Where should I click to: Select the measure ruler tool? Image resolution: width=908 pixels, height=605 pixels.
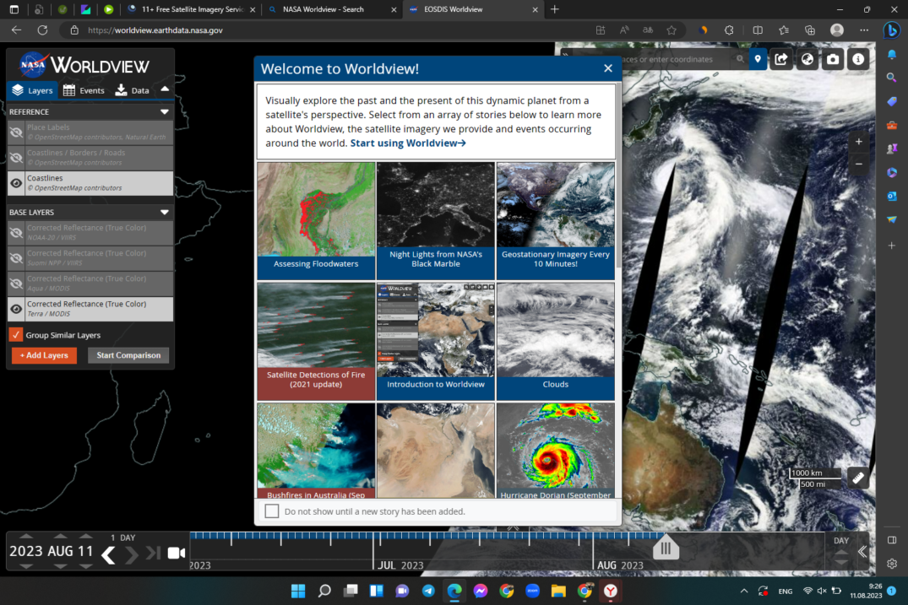pyautogui.click(x=857, y=477)
